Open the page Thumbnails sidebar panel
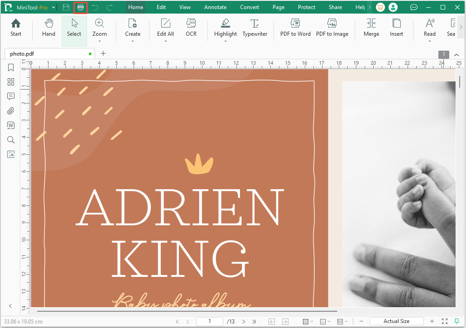This screenshot has height=328, width=466. pyautogui.click(x=11, y=82)
